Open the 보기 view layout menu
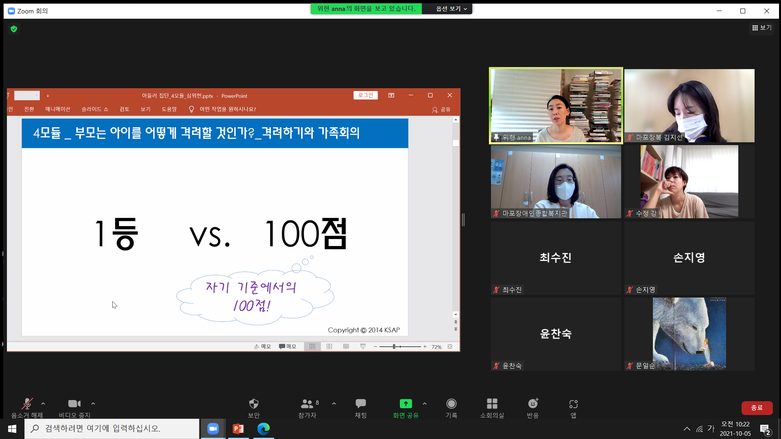 (x=762, y=28)
